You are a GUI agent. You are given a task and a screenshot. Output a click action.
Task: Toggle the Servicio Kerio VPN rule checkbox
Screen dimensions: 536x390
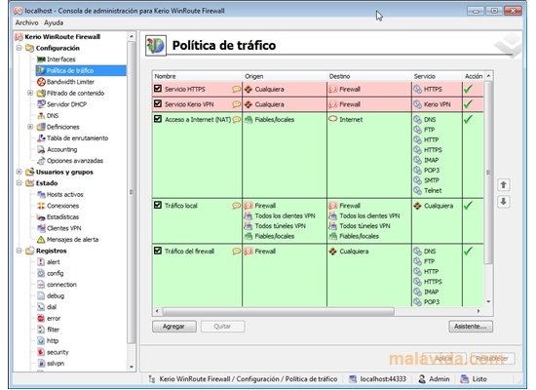(x=158, y=103)
